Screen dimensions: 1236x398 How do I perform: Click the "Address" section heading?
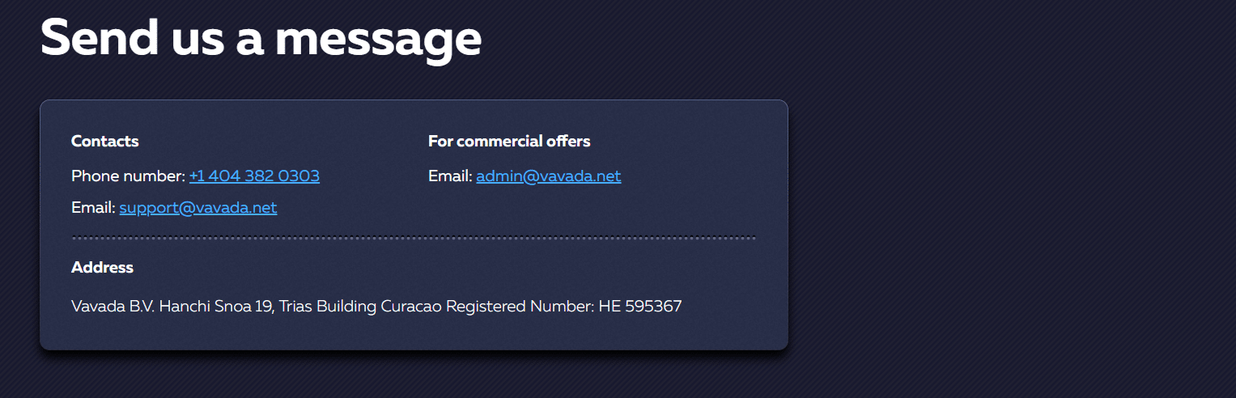pos(103,268)
